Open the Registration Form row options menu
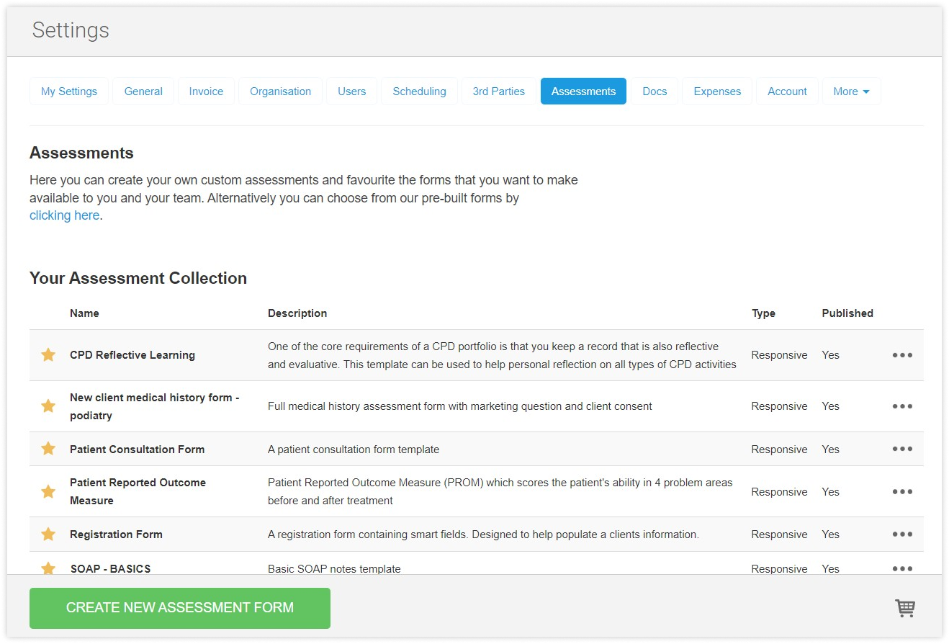949x644 pixels. [902, 535]
